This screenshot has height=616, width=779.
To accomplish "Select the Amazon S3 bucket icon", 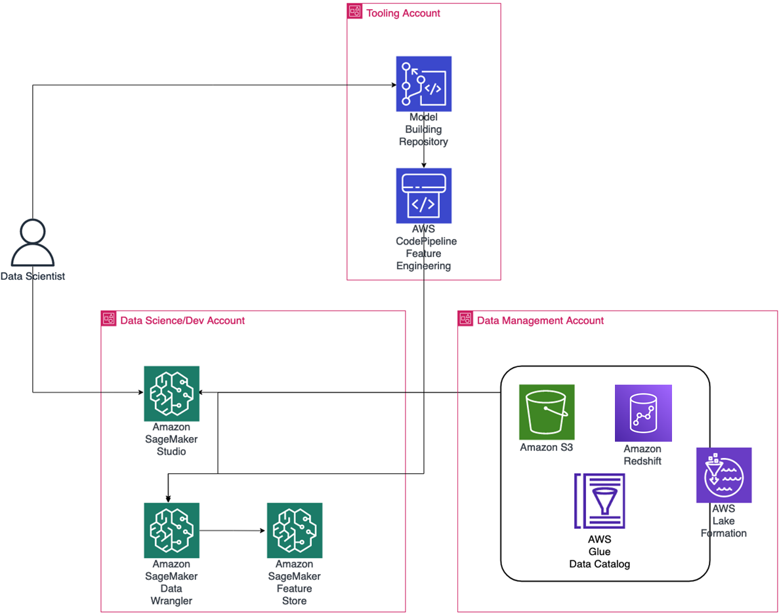I will [x=547, y=412].
